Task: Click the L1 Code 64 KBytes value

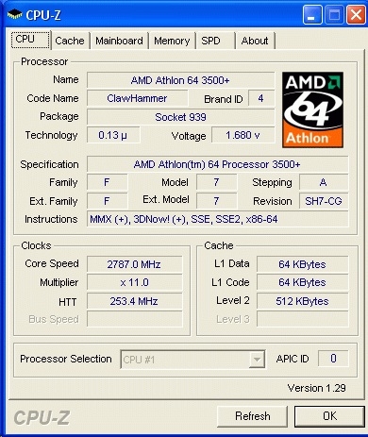Action: point(302,282)
